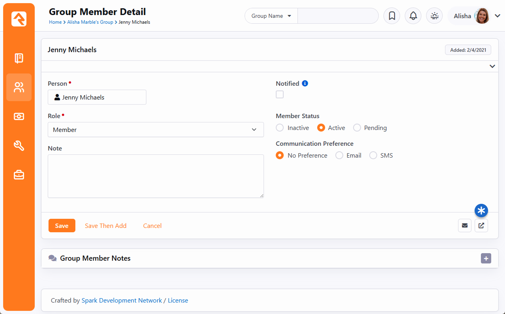Image resolution: width=505 pixels, height=314 pixels.
Task: Click Save Then Add
Action: click(x=105, y=226)
